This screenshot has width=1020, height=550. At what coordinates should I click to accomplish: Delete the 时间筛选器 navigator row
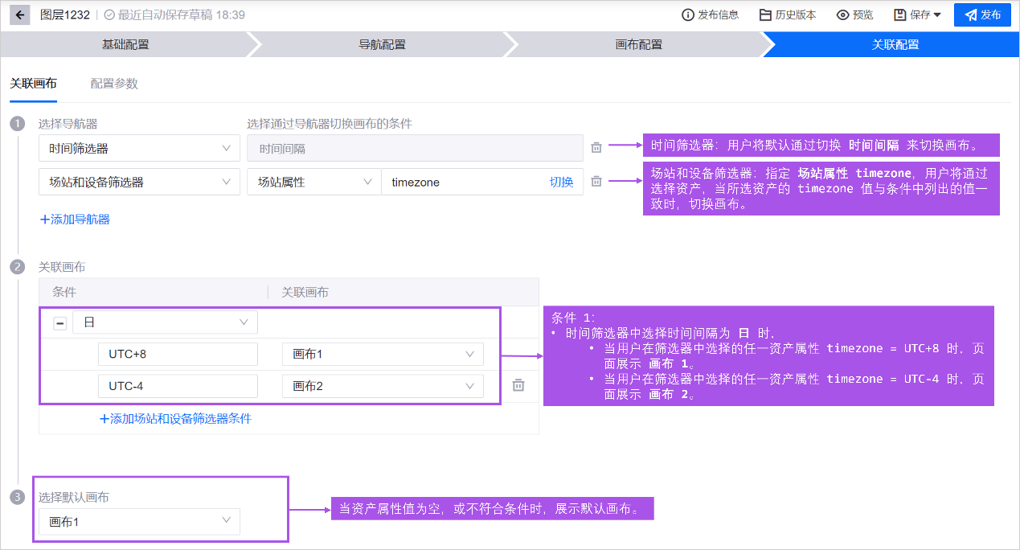point(596,148)
